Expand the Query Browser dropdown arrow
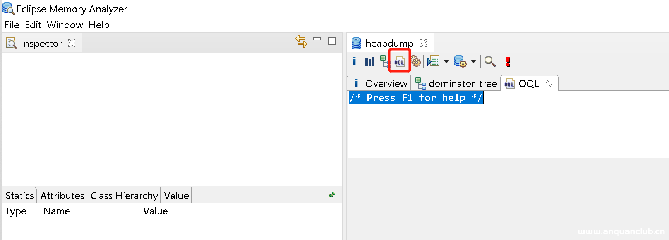This screenshot has width=669, height=240. [473, 61]
